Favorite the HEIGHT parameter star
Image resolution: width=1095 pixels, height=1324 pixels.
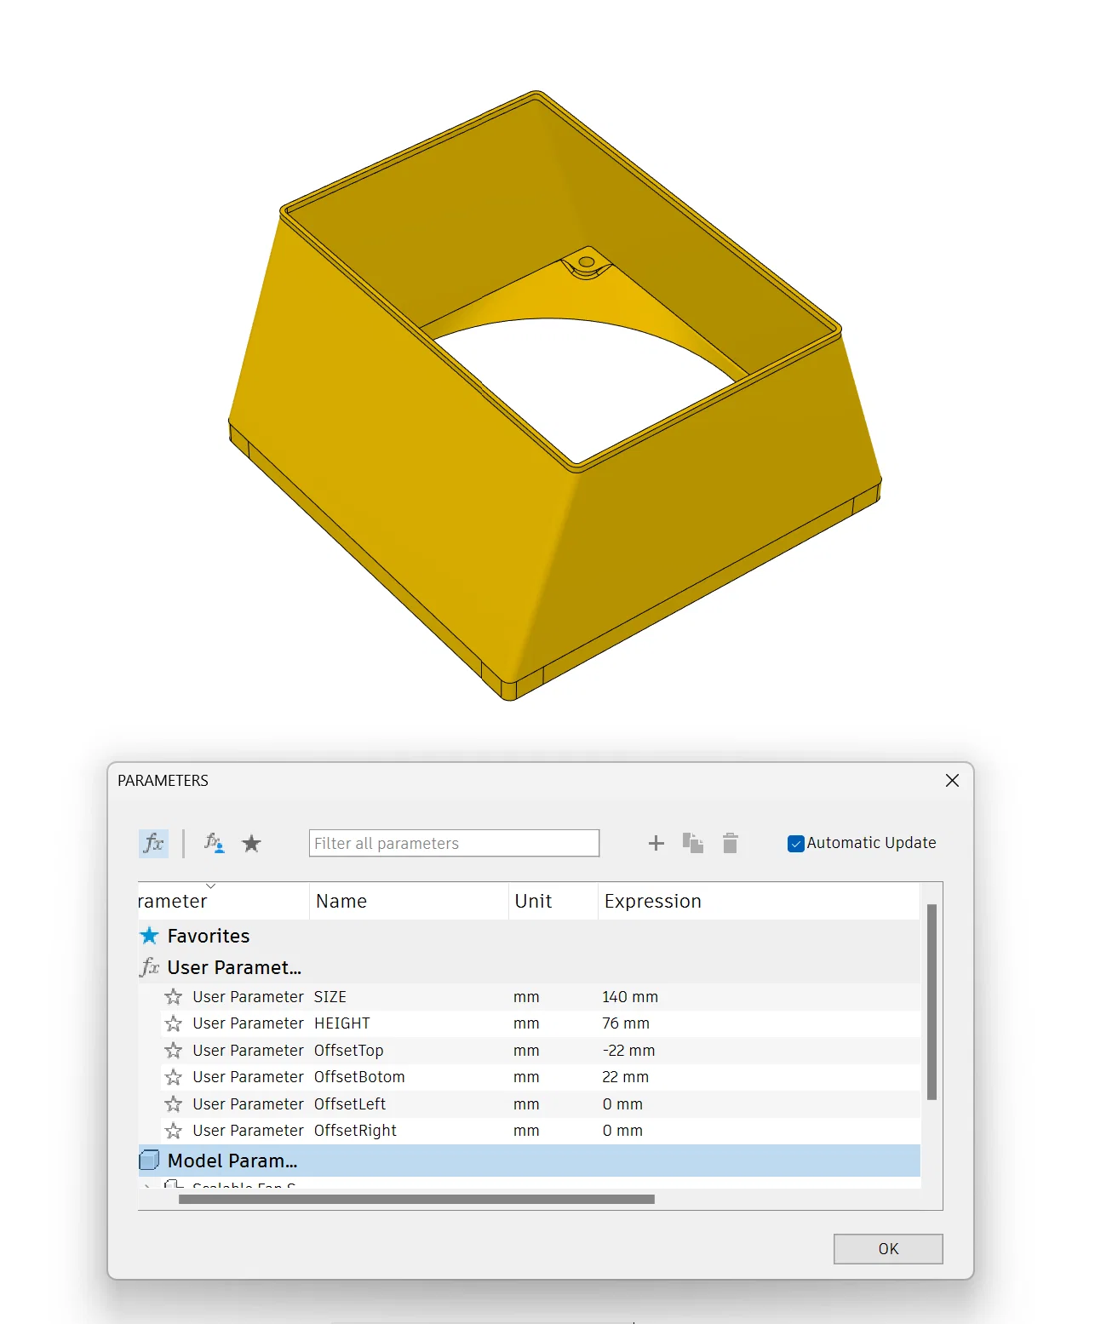(174, 1023)
